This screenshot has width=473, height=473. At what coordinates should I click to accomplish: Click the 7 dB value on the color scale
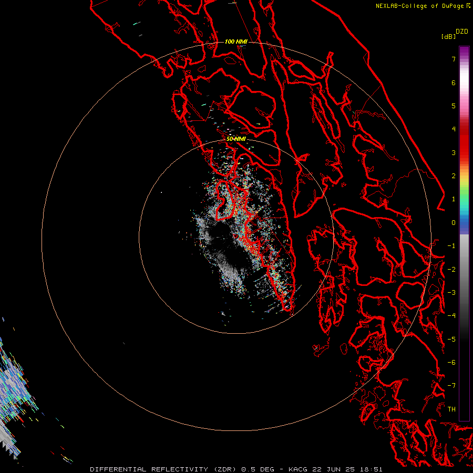454,59
